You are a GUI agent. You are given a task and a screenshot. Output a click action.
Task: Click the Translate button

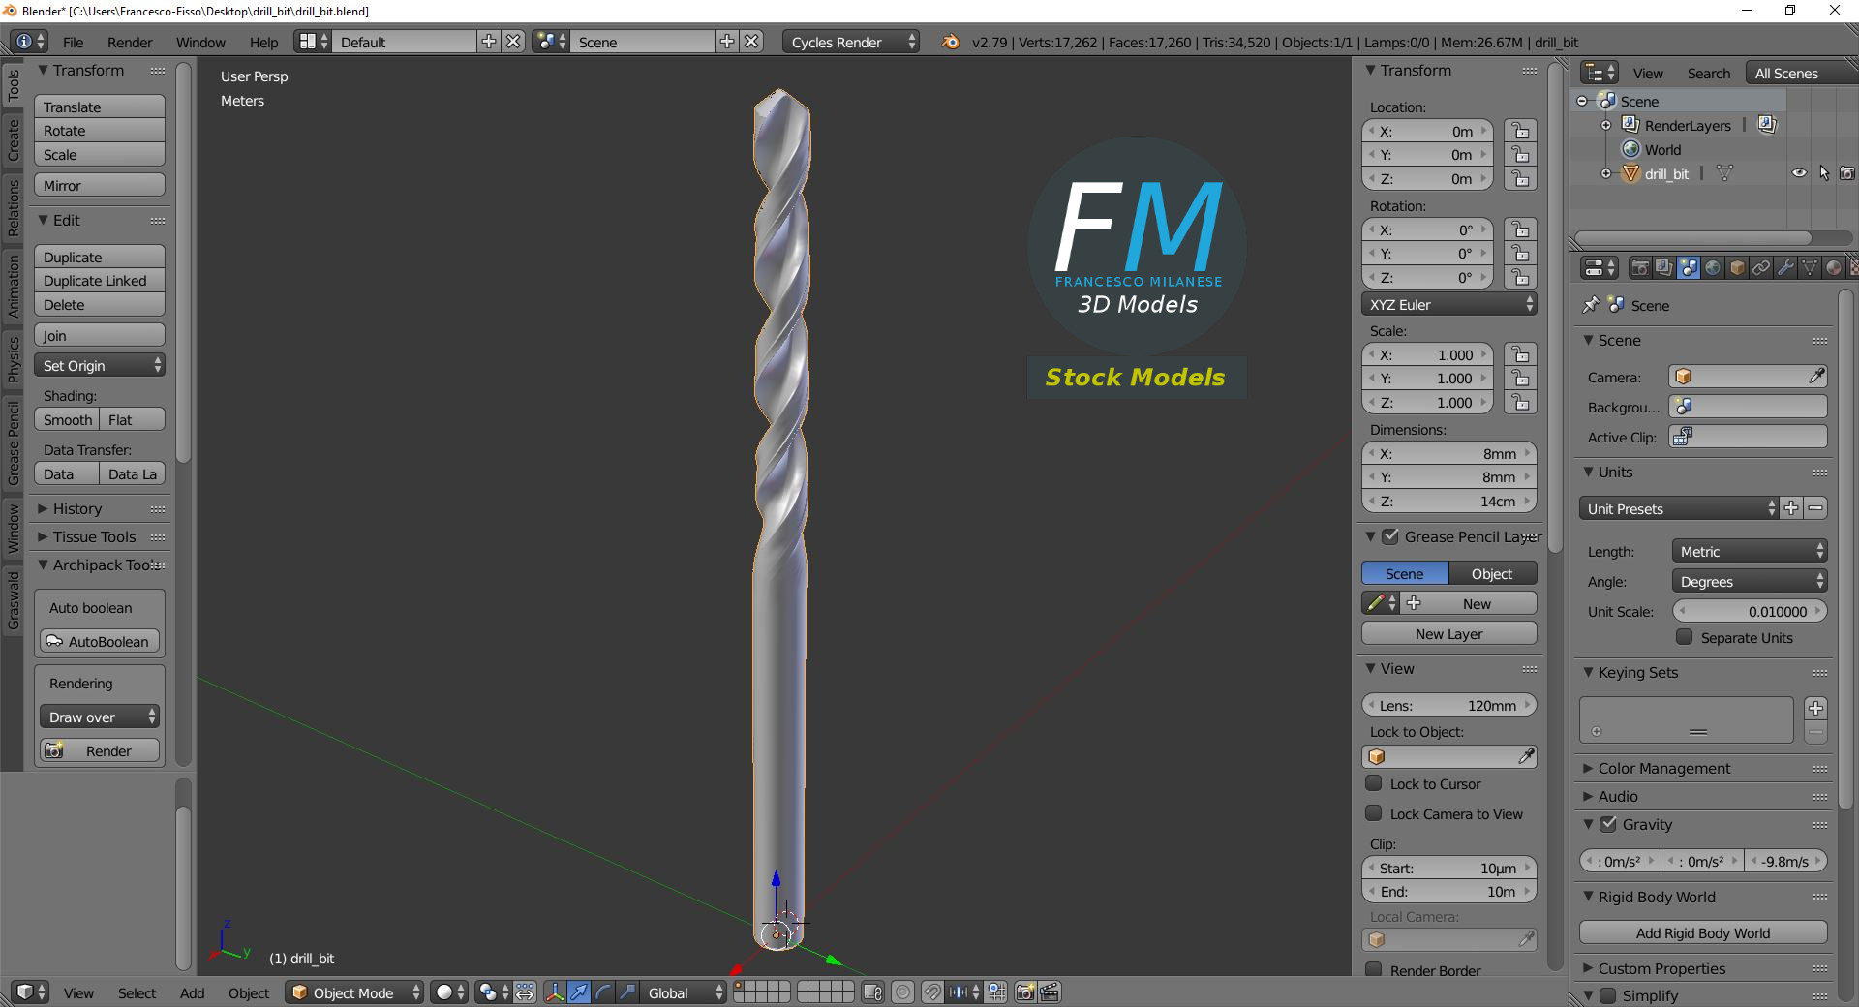100,107
